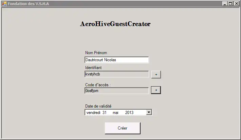Click the Créer button
The image size is (241, 140).
tap(123, 128)
